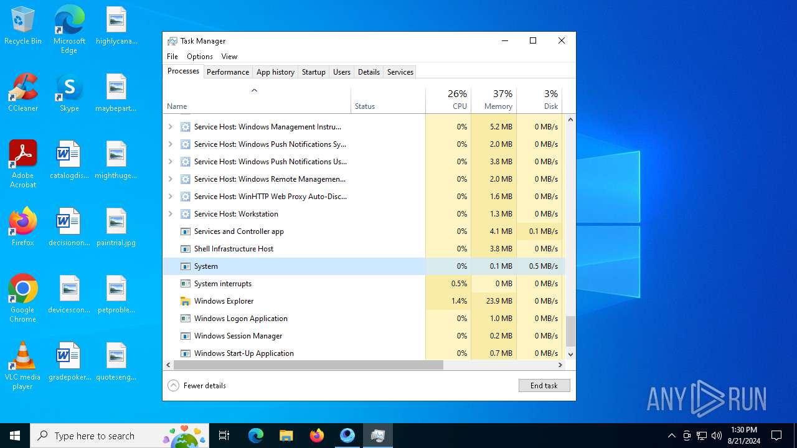Collapse to Fewer details view
797x448 pixels.
pos(197,385)
